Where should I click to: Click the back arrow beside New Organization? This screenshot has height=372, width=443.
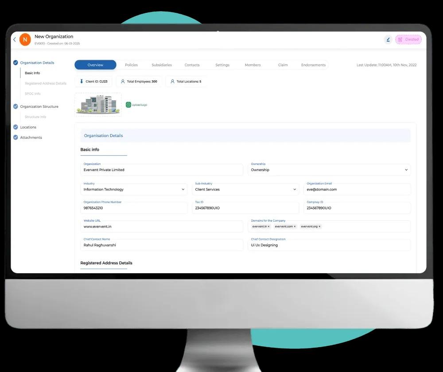coord(15,39)
